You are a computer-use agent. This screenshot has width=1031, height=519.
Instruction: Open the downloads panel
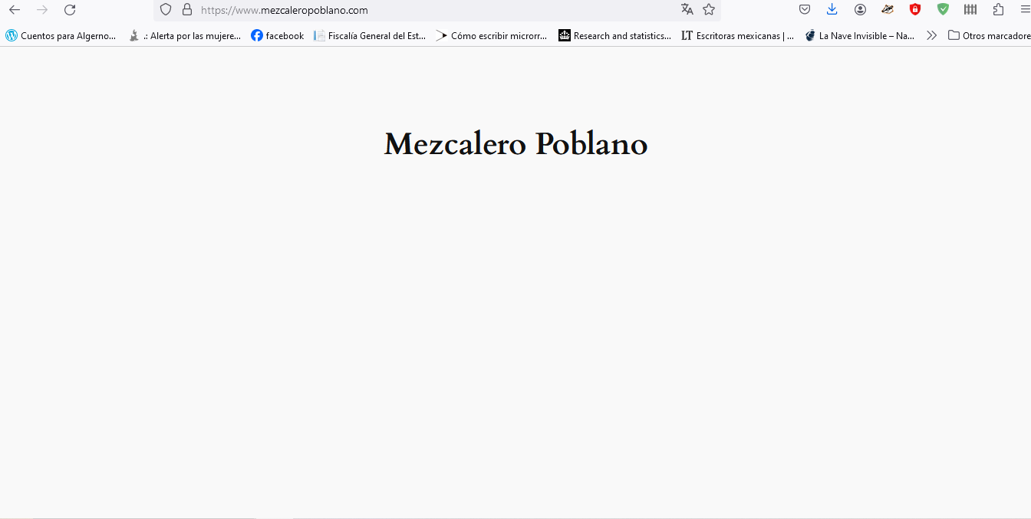tap(832, 10)
